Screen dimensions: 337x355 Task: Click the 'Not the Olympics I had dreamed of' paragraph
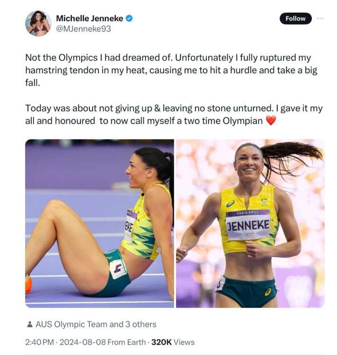pos(170,71)
